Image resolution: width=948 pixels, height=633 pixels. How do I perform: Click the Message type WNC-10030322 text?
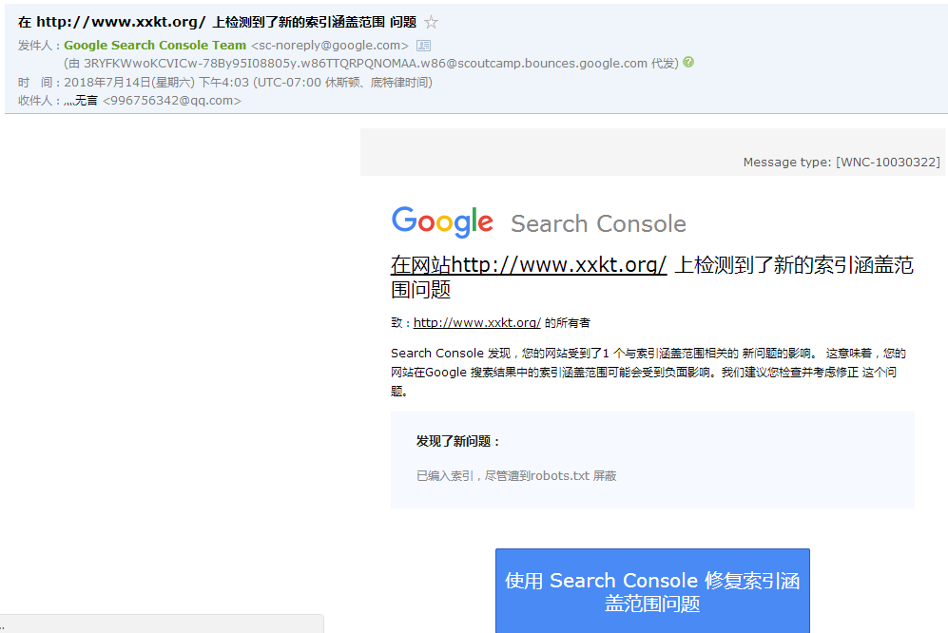tap(842, 162)
